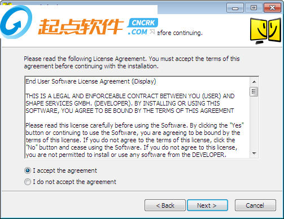Click the license scrollbar thumb handle
The image size is (284, 219).
coord(254,91)
